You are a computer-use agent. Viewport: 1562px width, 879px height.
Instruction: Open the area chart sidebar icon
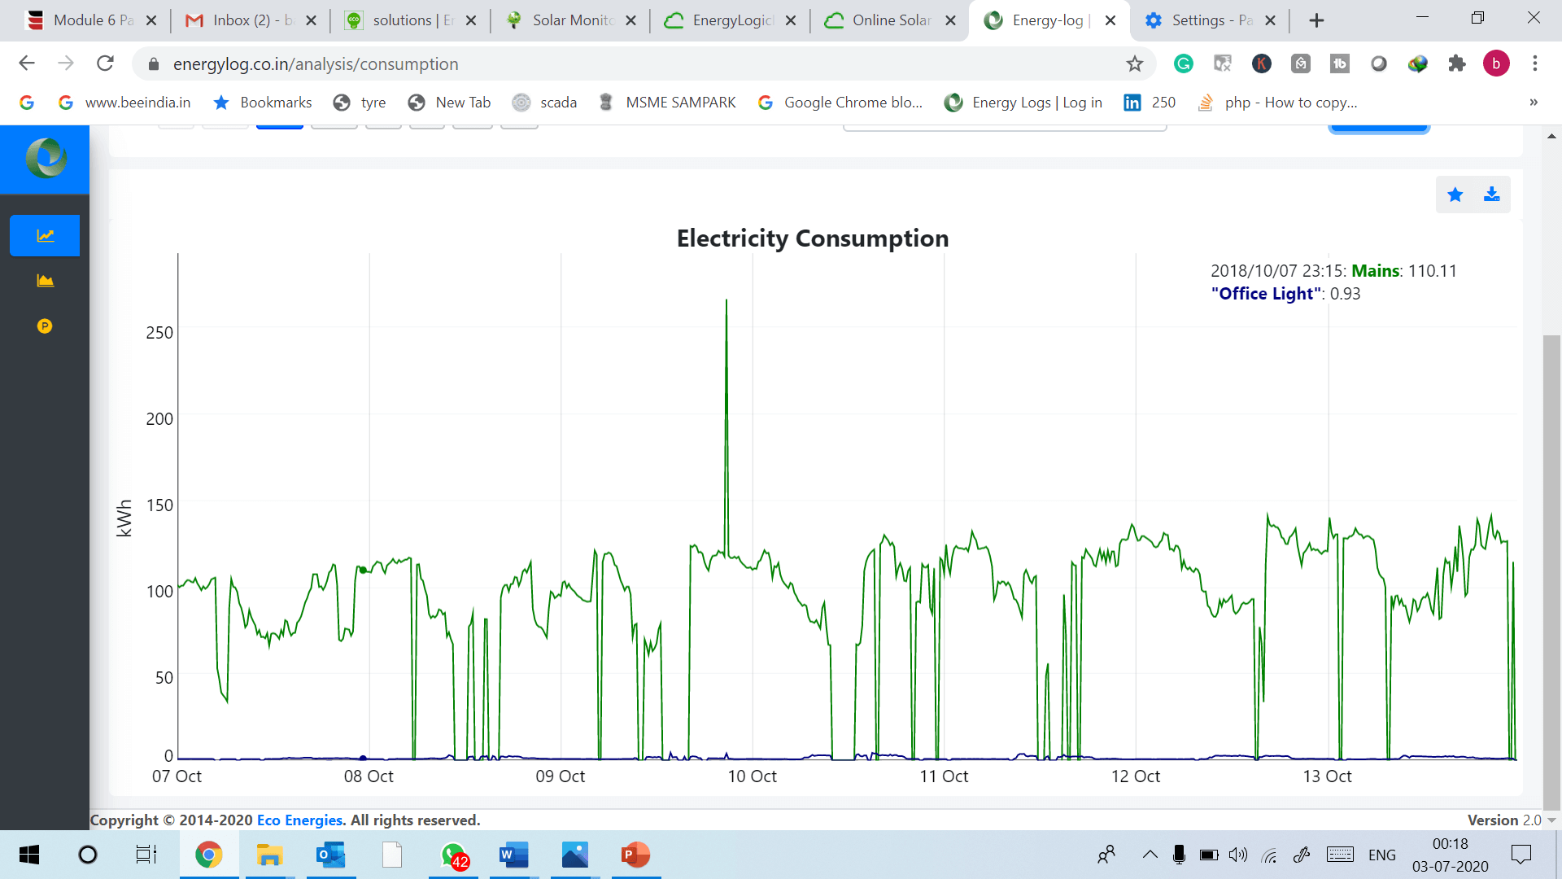(x=45, y=281)
